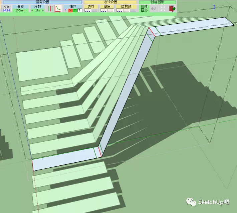Click the 12s segments value

point(37,10)
